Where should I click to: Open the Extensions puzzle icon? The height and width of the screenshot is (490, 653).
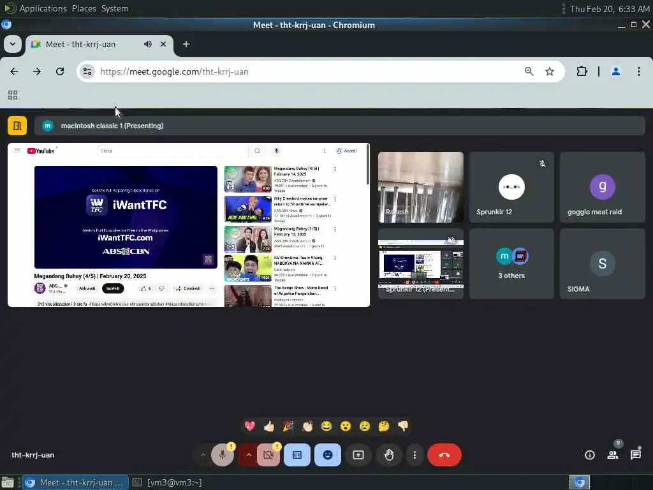click(x=582, y=71)
